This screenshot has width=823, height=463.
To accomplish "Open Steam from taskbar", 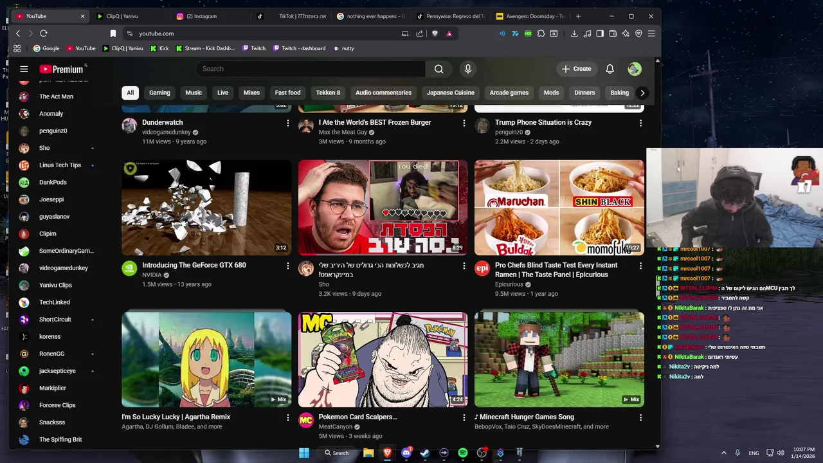I will pyautogui.click(x=424, y=453).
